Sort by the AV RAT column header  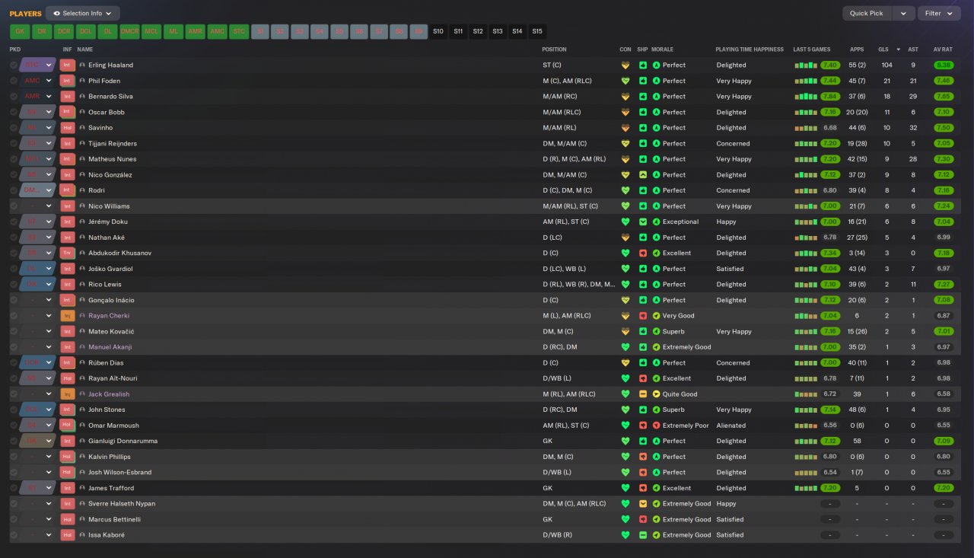(943, 49)
